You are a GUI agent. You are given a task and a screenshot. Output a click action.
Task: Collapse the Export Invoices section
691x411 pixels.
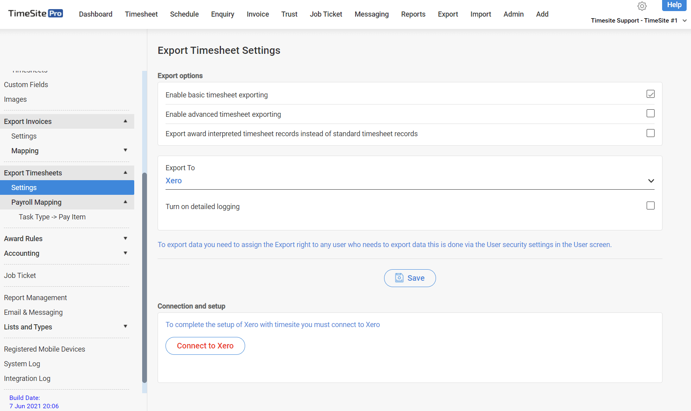pos(67,122)
